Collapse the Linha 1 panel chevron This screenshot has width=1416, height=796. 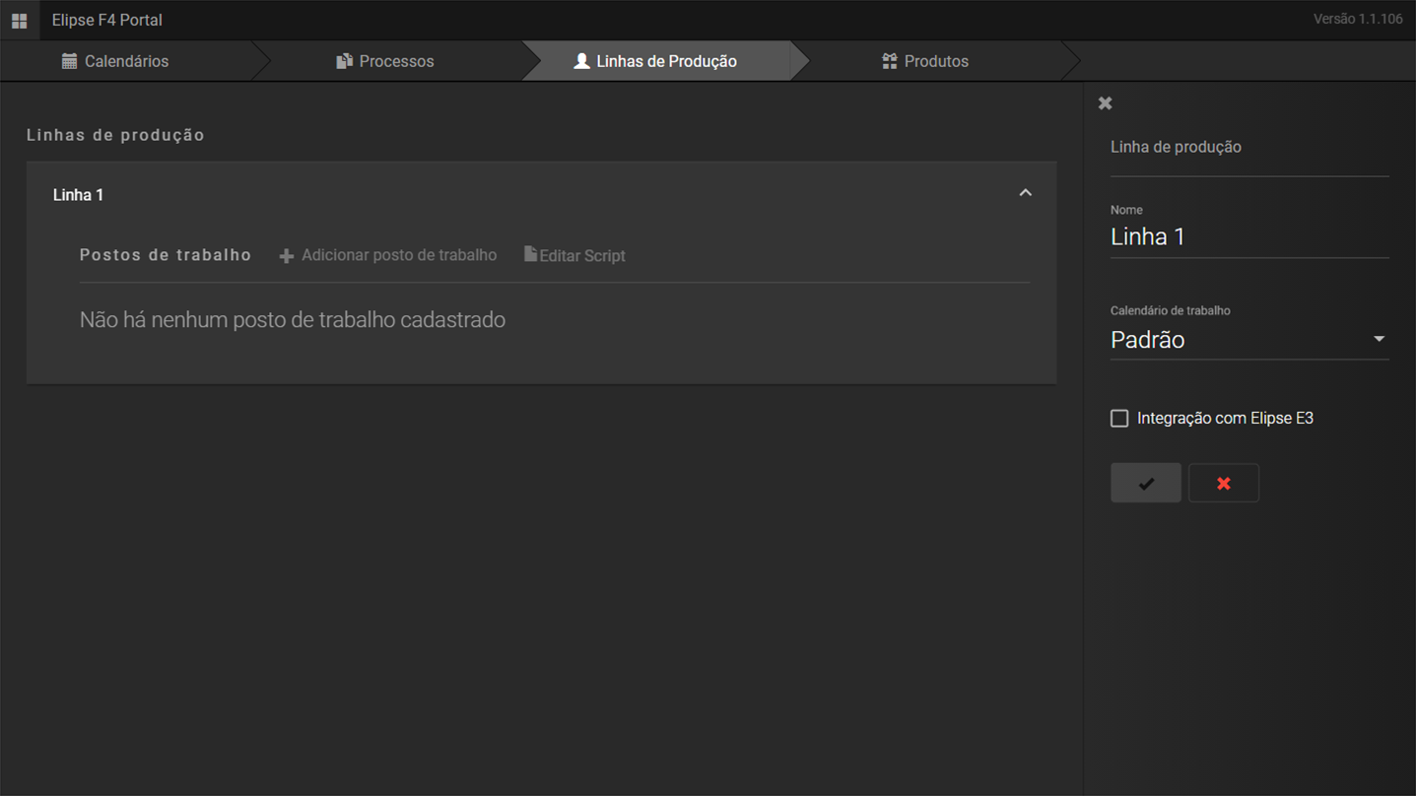[x=1025, y=193]
